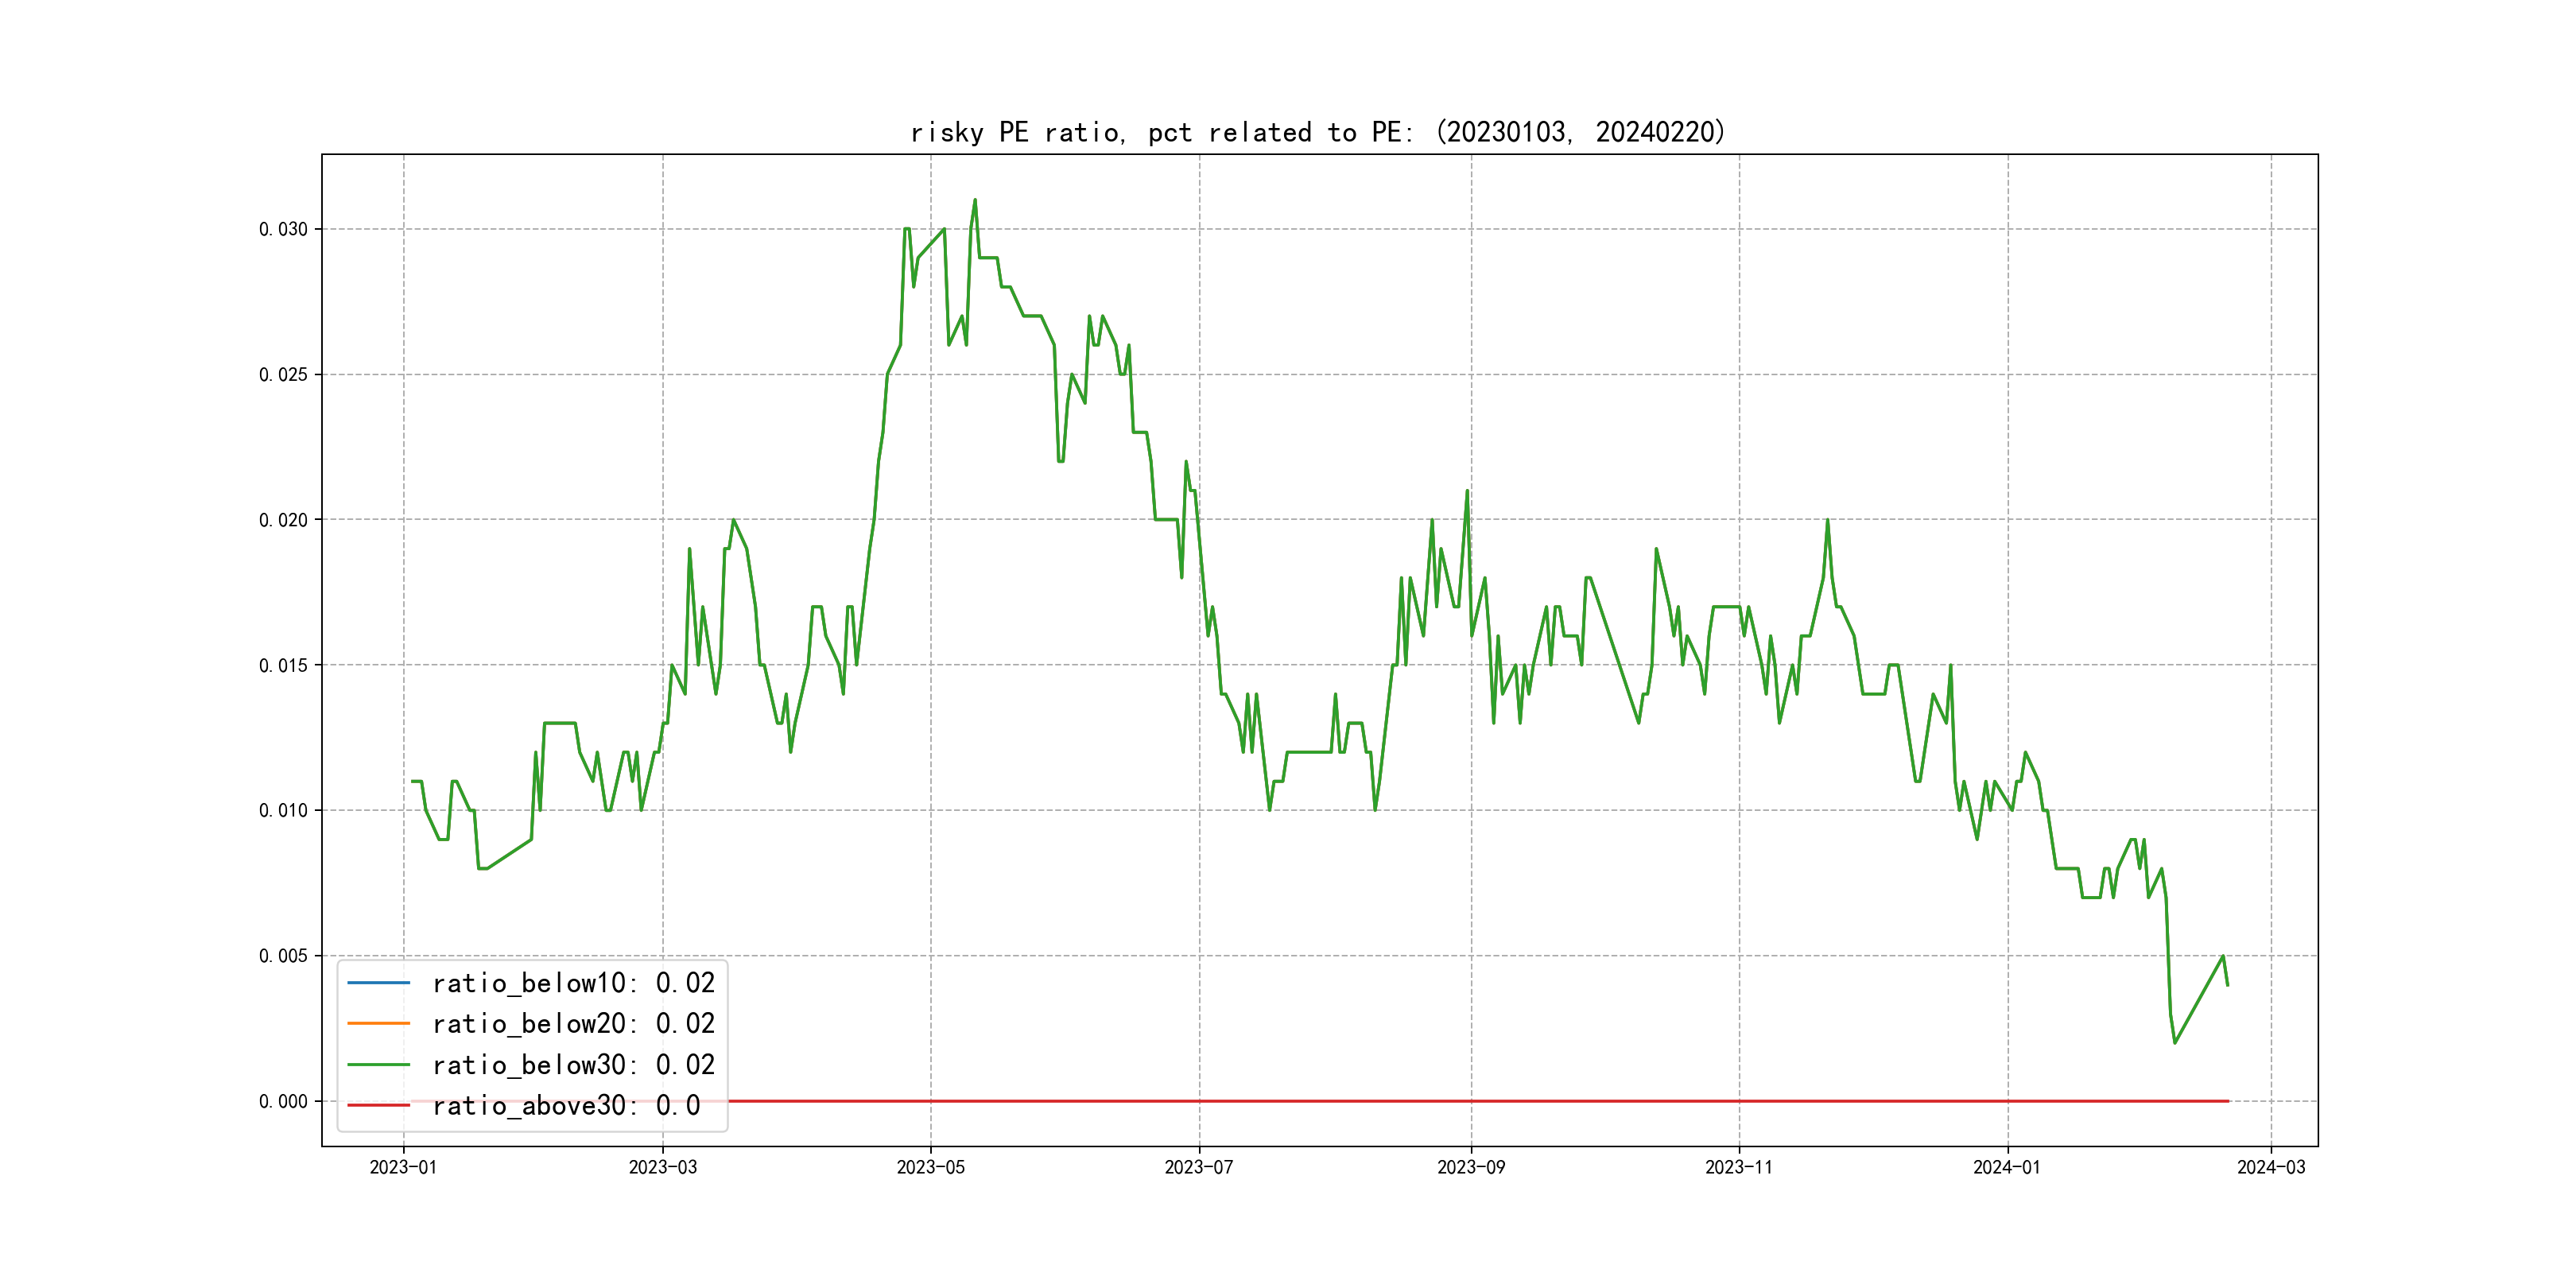Select the 'ratio_below10: 0.02' legend label

573,983
